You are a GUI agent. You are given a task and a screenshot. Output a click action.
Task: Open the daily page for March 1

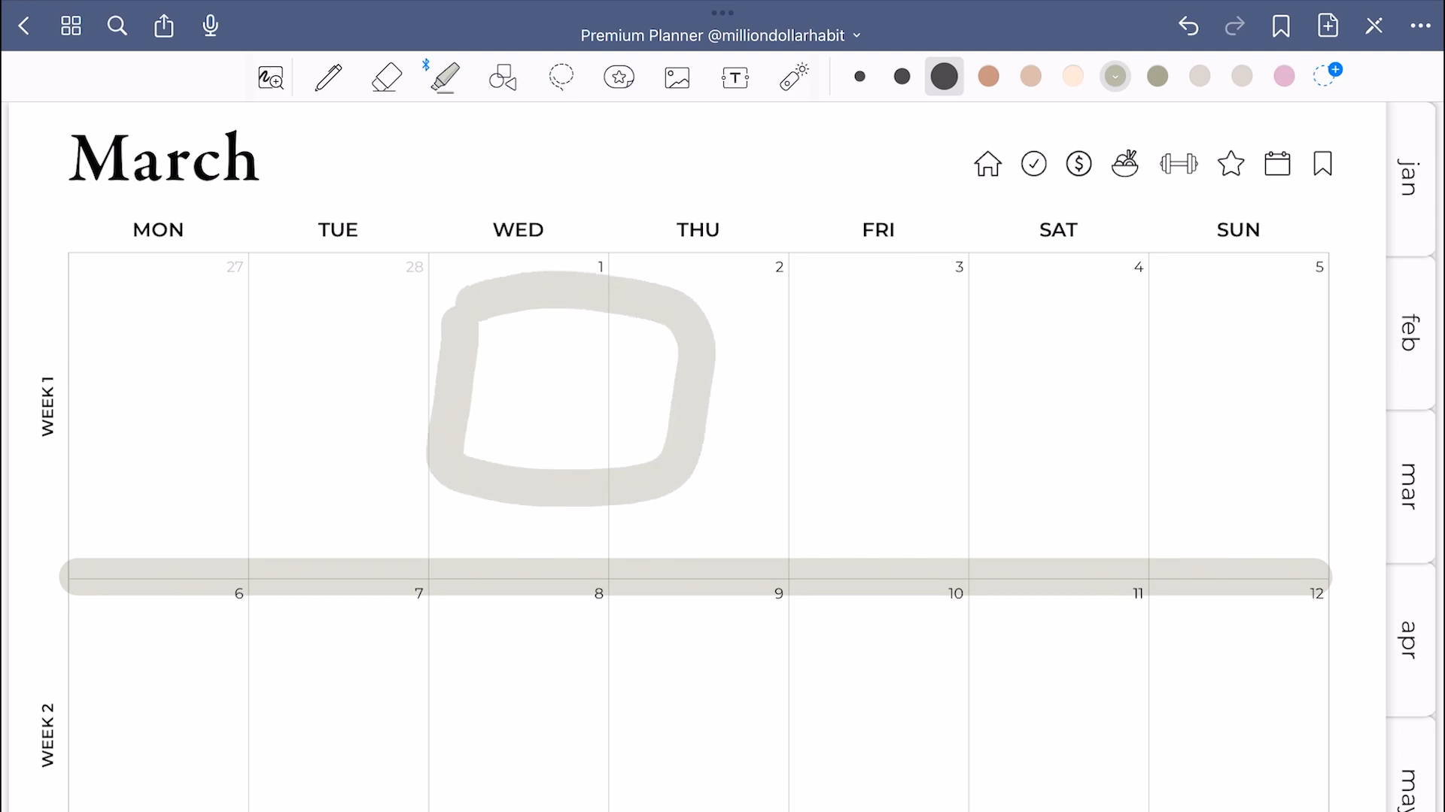tap(601, 267)
